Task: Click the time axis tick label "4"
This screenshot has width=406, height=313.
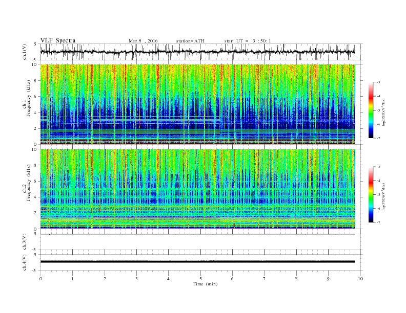Action: tap(168, 279)
